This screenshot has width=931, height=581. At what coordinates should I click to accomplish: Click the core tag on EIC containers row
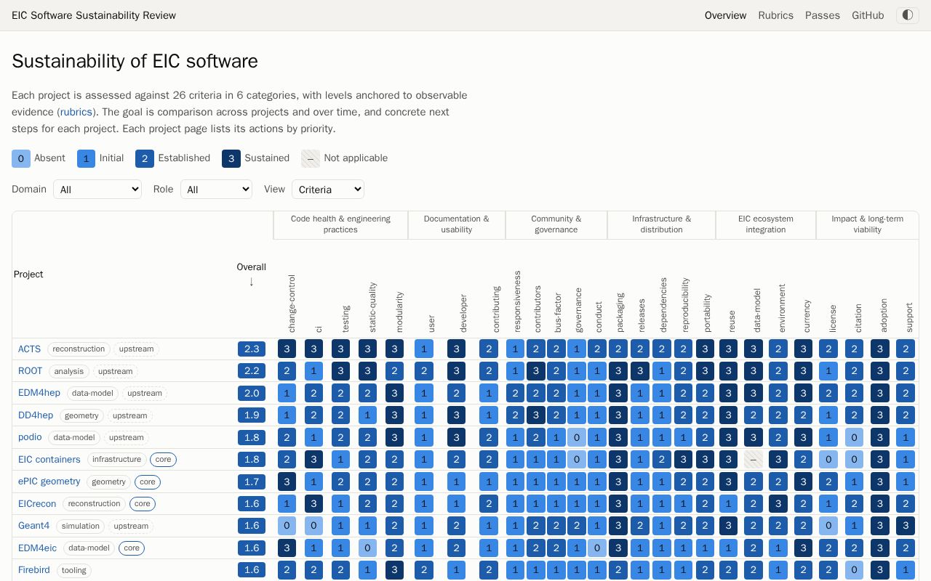(163, 460)
